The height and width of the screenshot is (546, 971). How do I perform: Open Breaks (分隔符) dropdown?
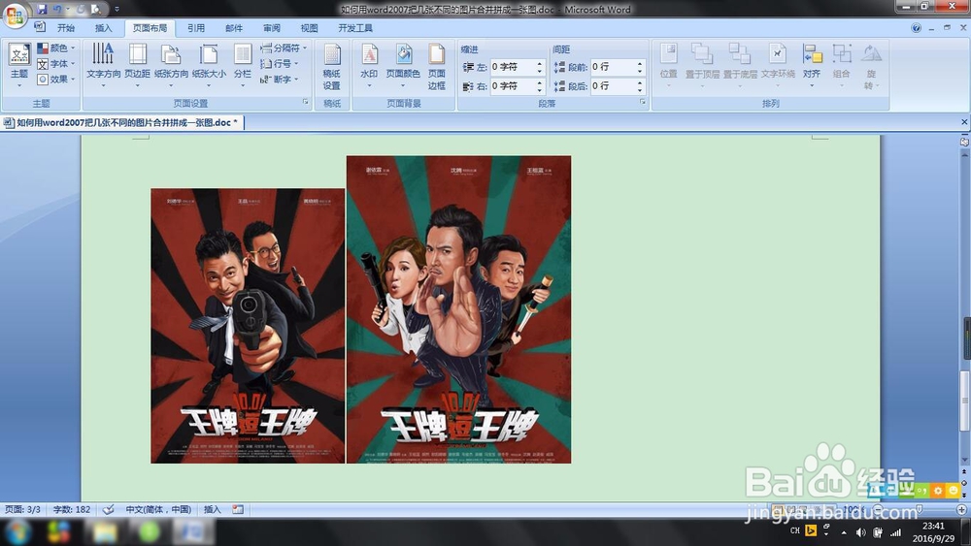pos(284,48)
